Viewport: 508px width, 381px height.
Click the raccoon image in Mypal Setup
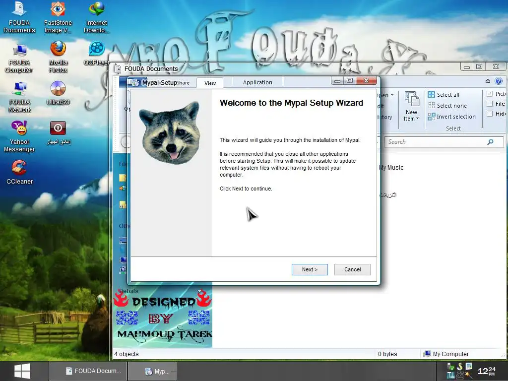pos(170,132)
